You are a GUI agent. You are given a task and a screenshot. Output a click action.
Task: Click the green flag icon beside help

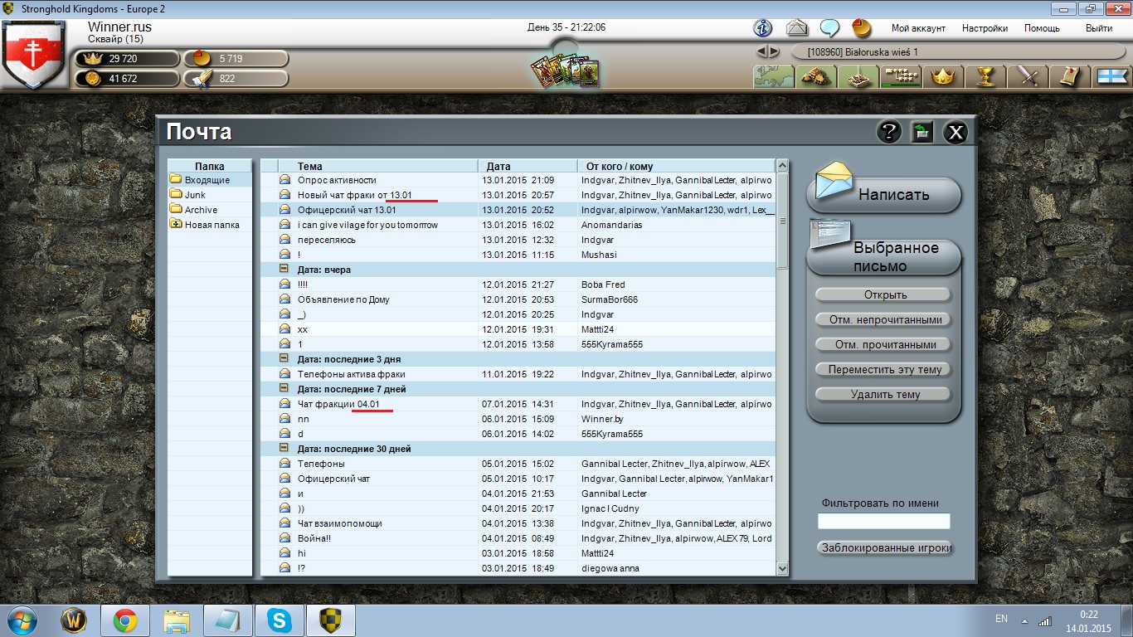click(x=921, y=132)
